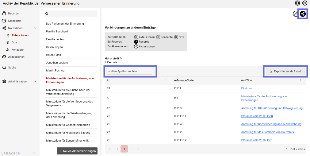Click Exportieren als Excel button
The height and width of the screenshot is (156, 310).
click(x=285, y=71)
